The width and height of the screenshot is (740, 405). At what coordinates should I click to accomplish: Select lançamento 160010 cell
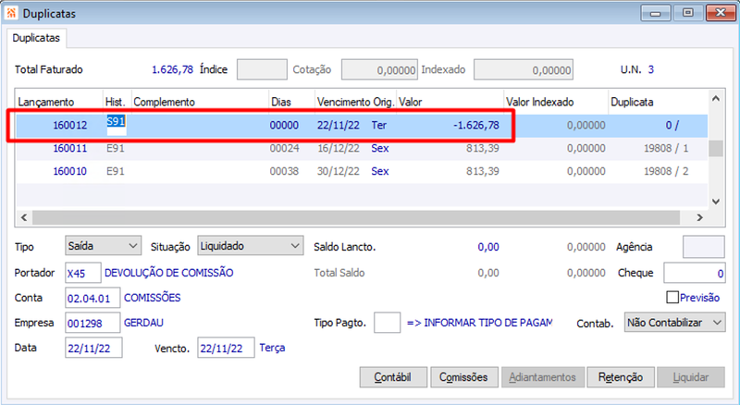tap(70, 171)
